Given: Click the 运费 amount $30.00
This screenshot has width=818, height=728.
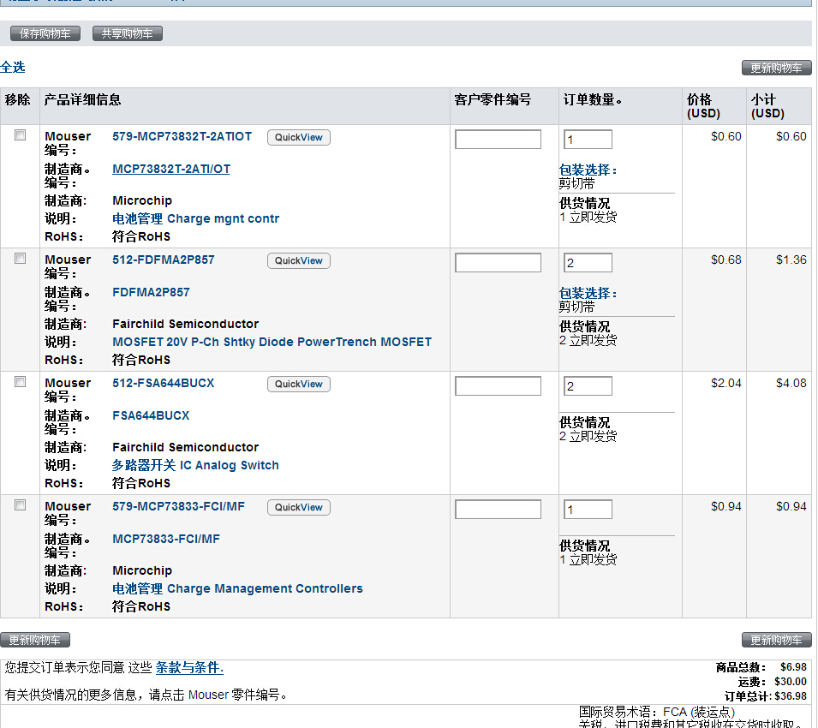Looking at the screenshot, I should pos(791,682).
